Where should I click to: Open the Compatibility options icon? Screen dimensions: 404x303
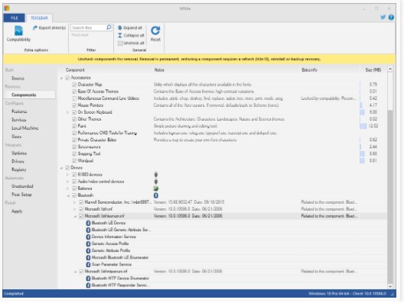coord(18,31)
